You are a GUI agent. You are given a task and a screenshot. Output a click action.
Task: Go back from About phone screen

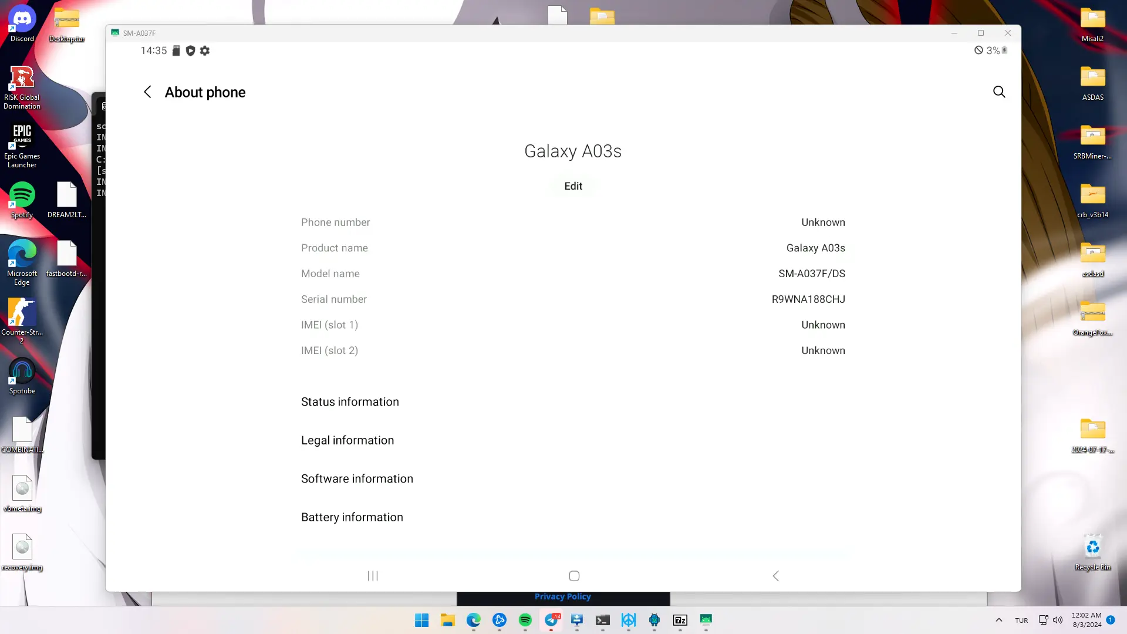147,92
